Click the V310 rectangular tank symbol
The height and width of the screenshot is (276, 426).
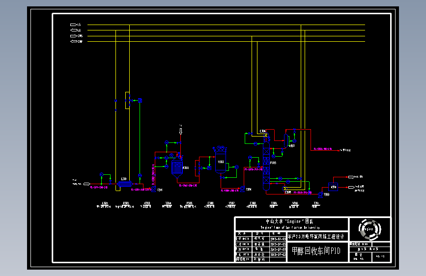(333, 187)
